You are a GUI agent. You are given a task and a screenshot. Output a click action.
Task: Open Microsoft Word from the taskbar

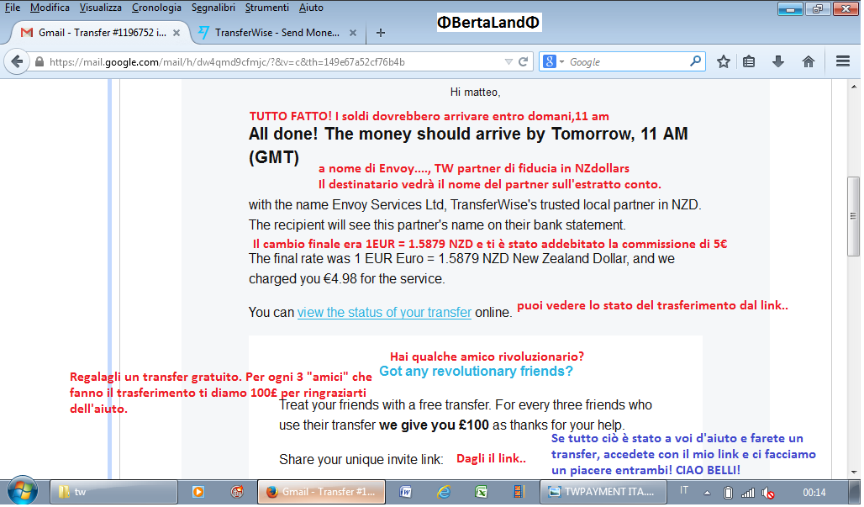[x=406, y=492]
